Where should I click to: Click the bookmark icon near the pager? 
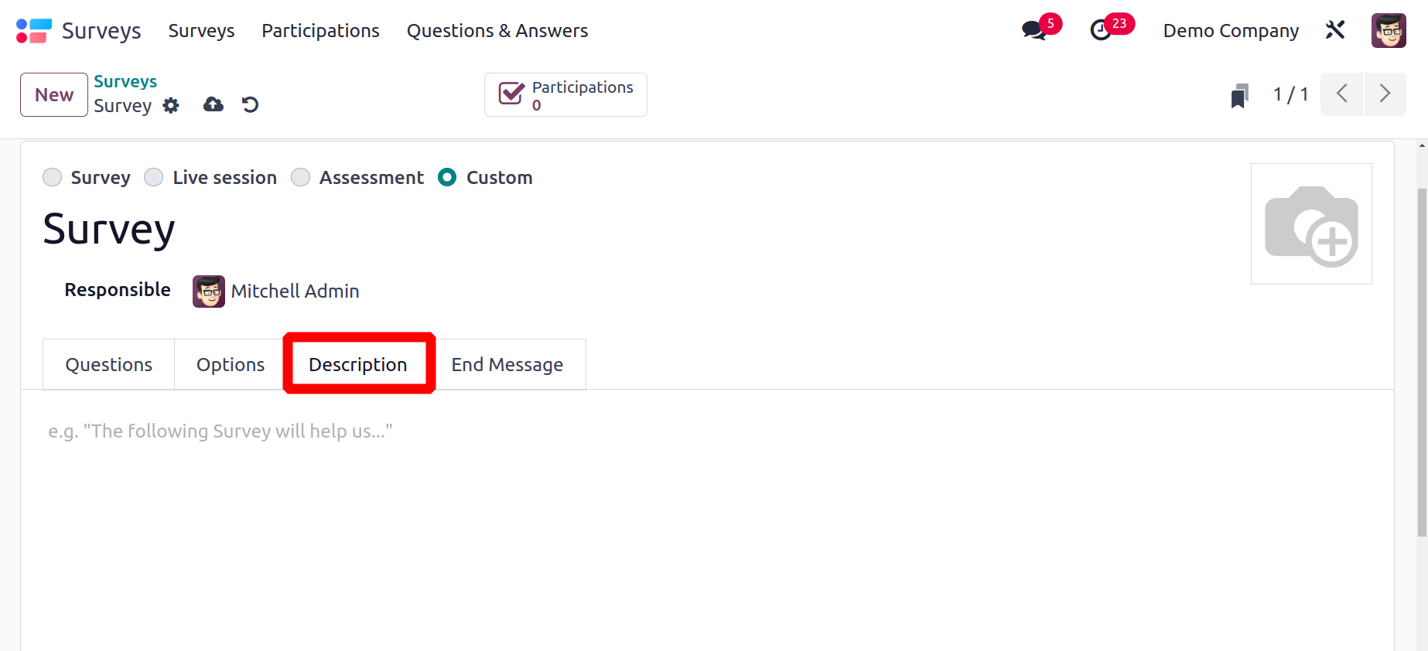1239,96
